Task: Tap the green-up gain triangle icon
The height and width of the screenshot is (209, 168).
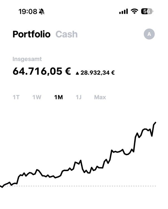Action: [77, 73]
